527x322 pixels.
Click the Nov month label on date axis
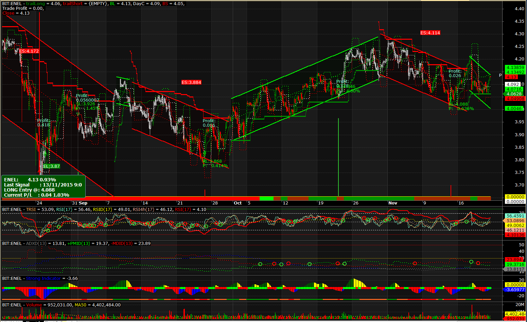(393, 203)
